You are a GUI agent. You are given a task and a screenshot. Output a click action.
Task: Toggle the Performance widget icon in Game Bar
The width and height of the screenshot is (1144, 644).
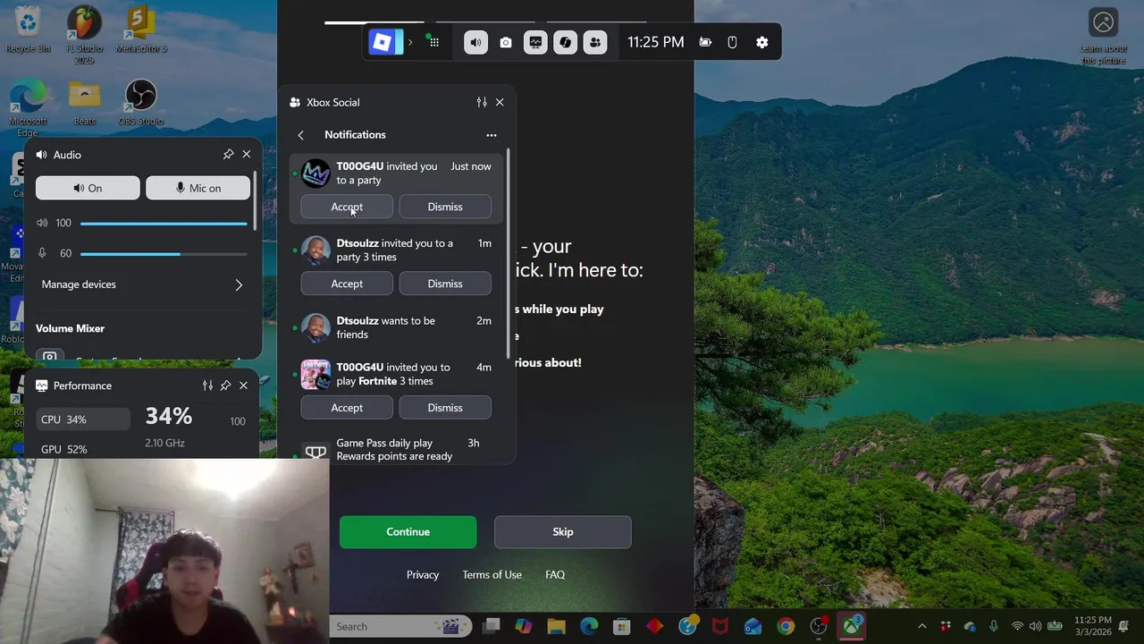535,42
